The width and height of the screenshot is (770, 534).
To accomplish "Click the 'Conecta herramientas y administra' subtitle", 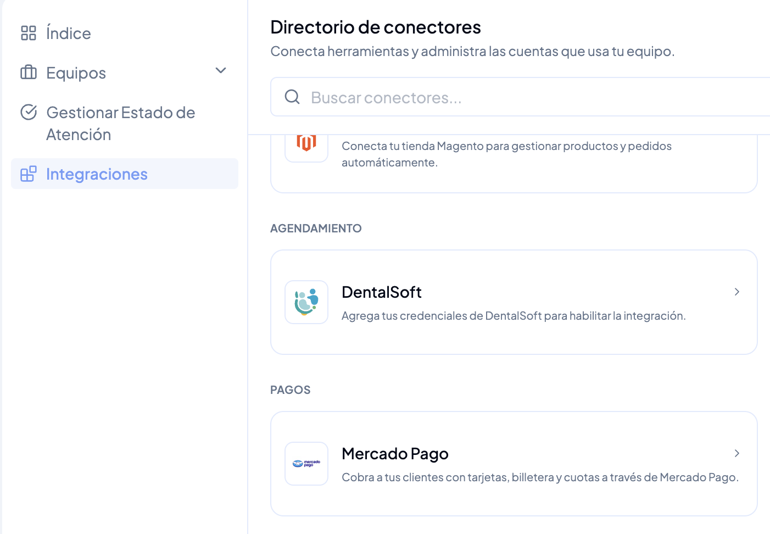I will 472,52.
